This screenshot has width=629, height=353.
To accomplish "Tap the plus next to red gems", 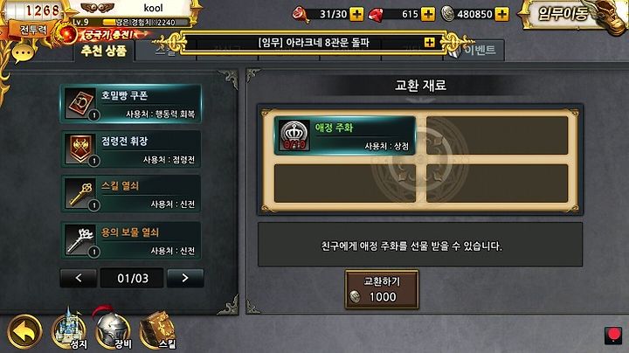I will point(428,14).
